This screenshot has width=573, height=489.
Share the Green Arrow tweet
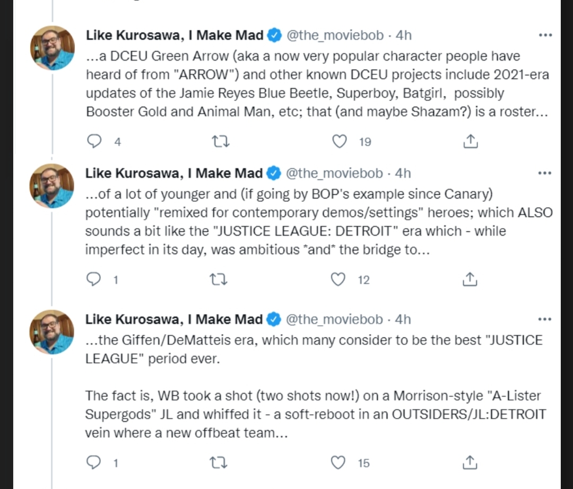click(471, 142)
